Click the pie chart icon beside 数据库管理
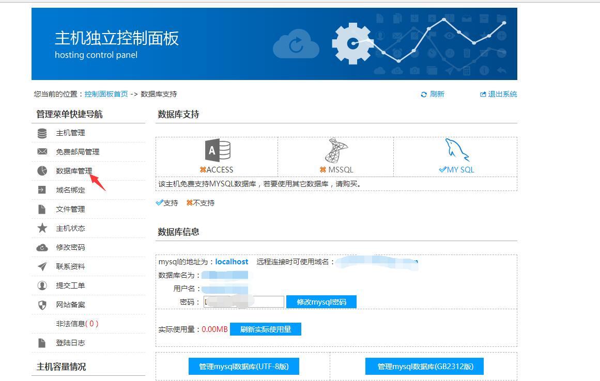Screen dimensions: 600x381 coord(42,171)
